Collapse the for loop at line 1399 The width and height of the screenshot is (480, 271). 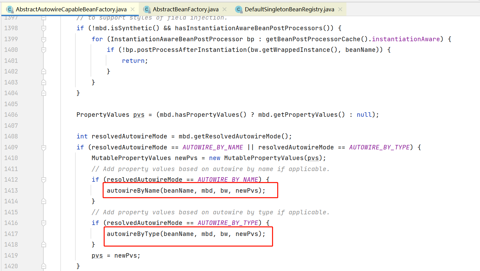click(x=44, y=39)
